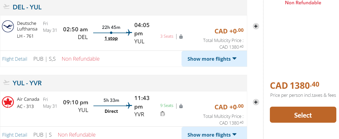Image resolution: width=339 pixels, height=139 pixels.
Task: Click the Lufthansa airline logo
Action: click(8, 26)
